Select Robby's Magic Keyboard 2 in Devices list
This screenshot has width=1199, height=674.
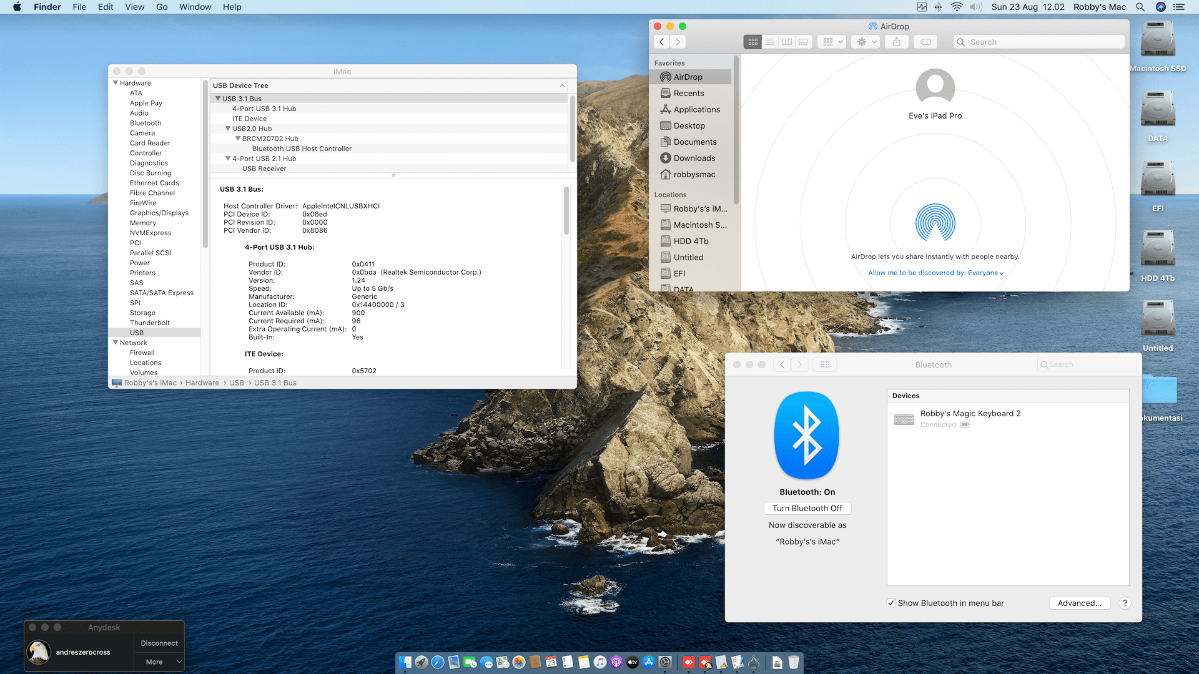[x=1008, y=419]
